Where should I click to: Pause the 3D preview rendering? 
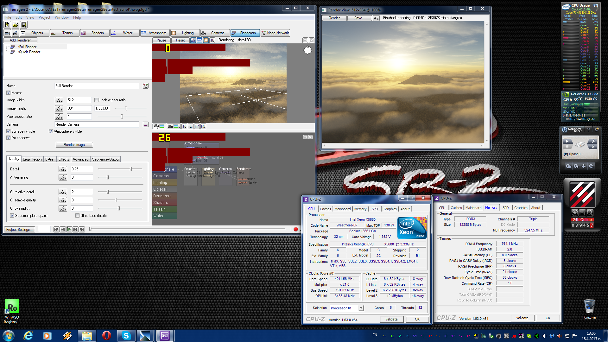click(161, 40)
